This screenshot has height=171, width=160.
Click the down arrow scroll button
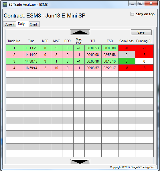(x=80, y=162)
